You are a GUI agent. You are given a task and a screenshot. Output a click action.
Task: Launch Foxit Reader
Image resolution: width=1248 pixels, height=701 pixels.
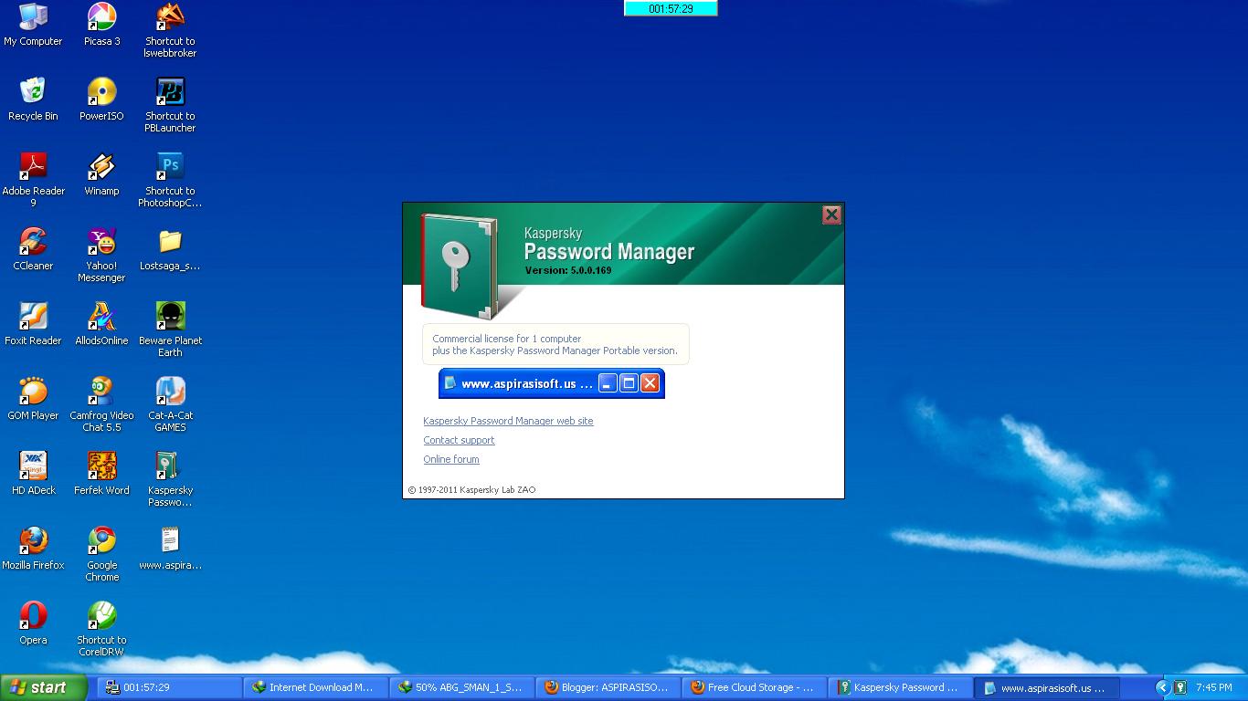pyautogui.click(x=33, y=324)
